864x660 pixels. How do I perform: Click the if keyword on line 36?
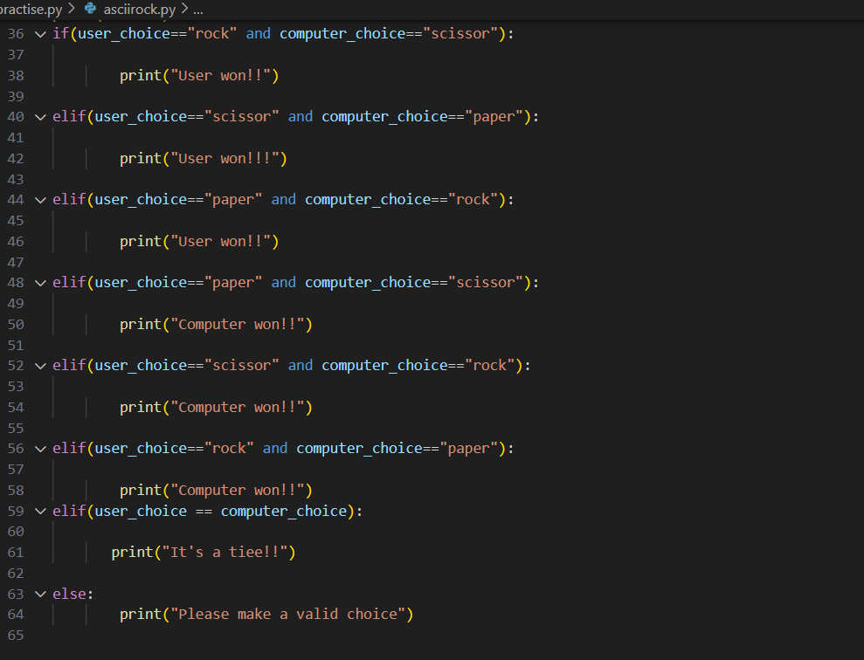(x=60, y=33)
